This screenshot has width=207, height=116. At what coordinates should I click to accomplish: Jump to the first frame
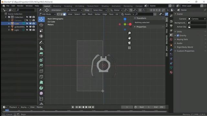point(77,107)
